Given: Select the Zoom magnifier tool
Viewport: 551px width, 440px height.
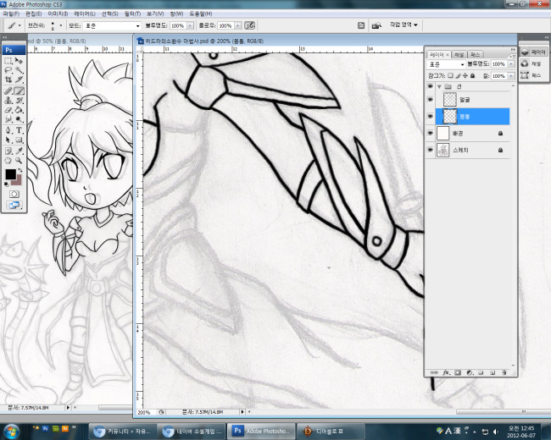Looking at the screenshot, I should pyautogui.click(x=19, y=159).
